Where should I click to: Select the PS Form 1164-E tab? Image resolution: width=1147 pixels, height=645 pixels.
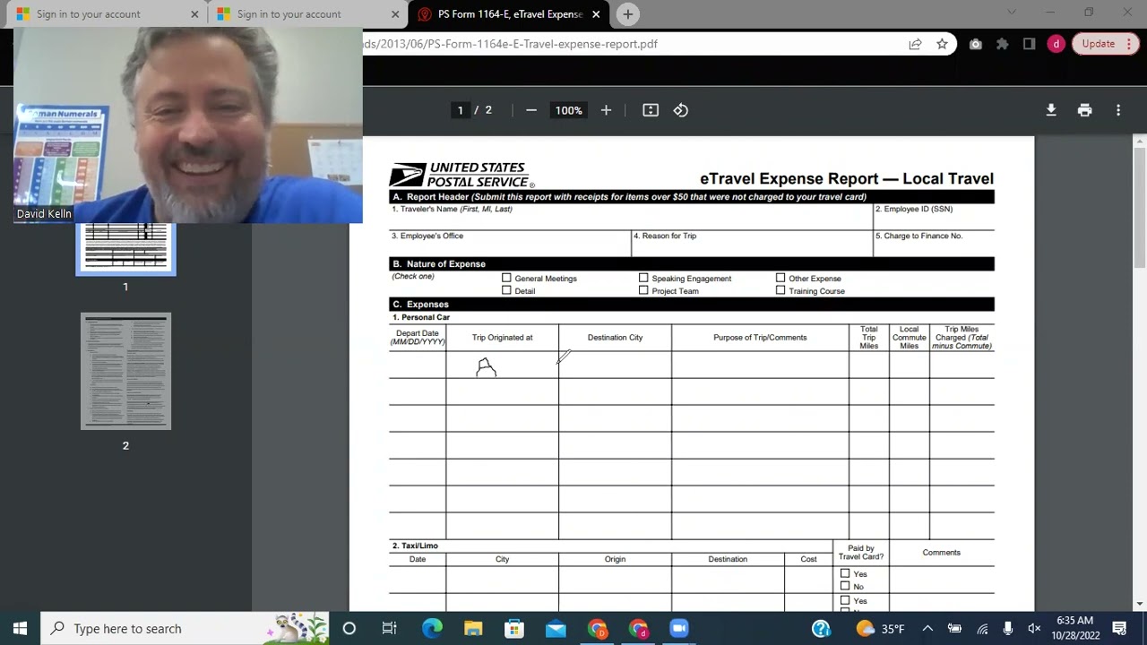click(x=509, y=14)
